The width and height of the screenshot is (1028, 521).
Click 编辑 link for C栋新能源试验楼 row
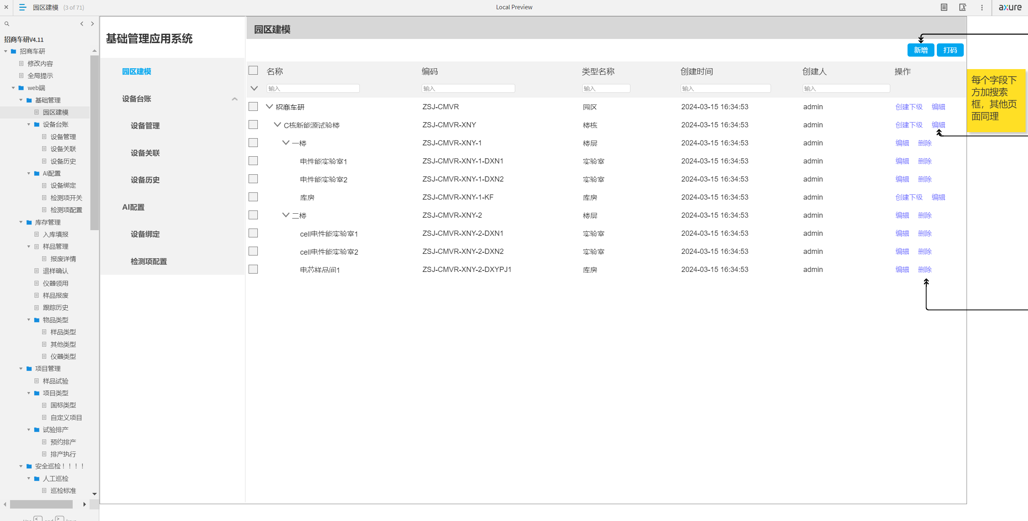point(938,125)
